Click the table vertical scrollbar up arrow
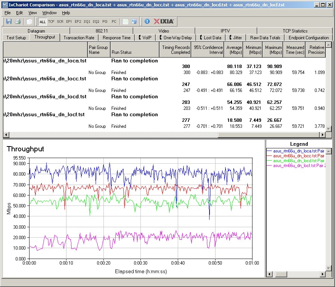335x287 pixels. [x=329, y=45]
